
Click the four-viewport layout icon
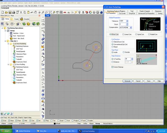(x=61, y=12)
